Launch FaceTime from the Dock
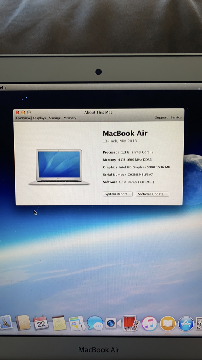The image size is (202, 360). (113, 323)
